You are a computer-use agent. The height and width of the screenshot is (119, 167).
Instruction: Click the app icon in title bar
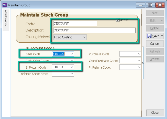(4, 5)
